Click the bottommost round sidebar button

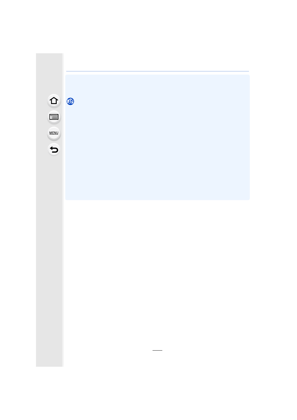[54, 150]
